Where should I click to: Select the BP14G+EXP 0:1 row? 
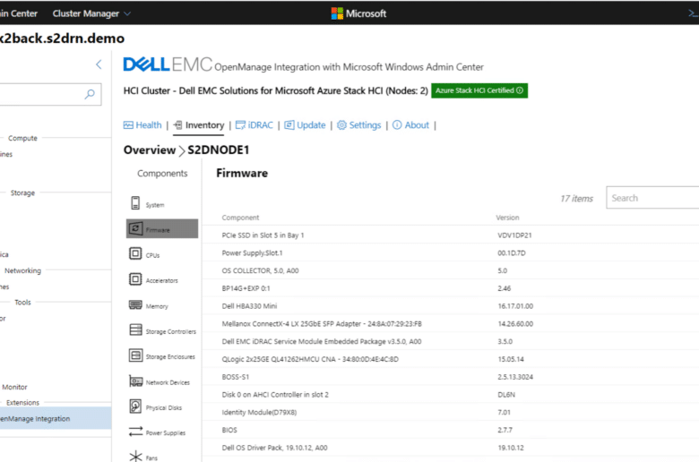[450, 288]
